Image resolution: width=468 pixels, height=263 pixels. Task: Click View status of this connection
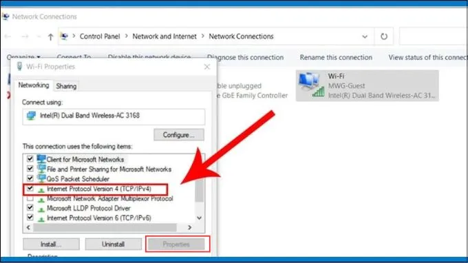[x=427, y=57]
